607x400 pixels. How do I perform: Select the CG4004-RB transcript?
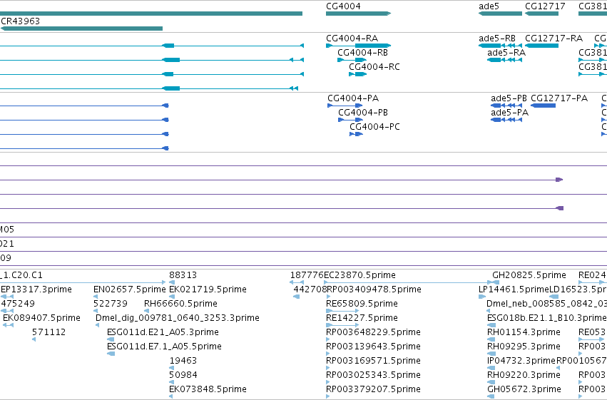point(352,60)
